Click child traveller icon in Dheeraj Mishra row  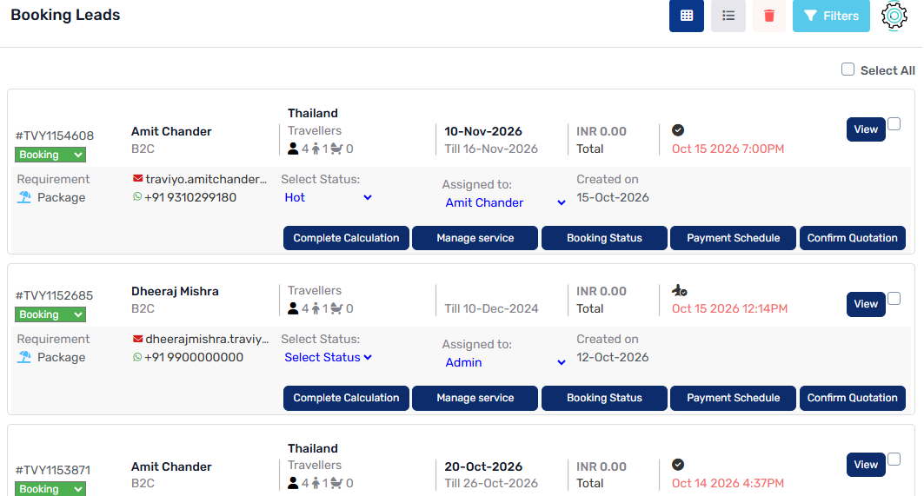pos(316,308)
